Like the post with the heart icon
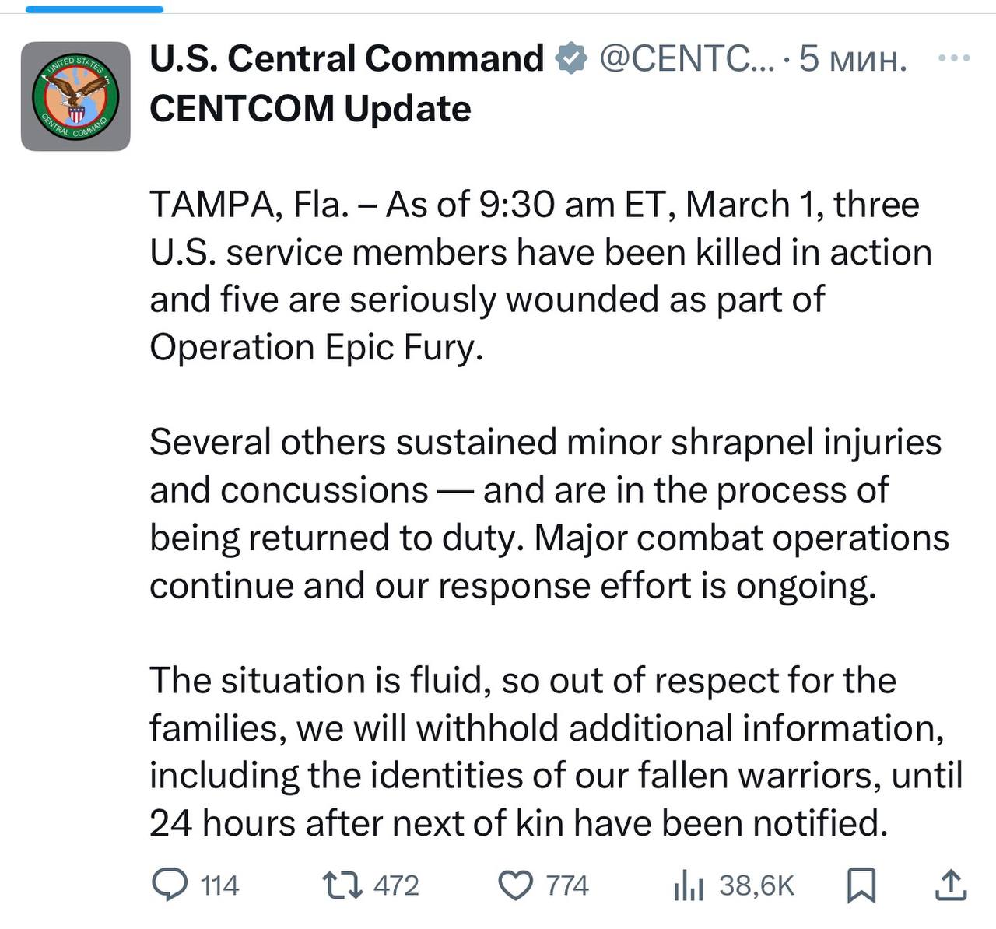Viewport: 996px width, 929px height. (515, 885)
